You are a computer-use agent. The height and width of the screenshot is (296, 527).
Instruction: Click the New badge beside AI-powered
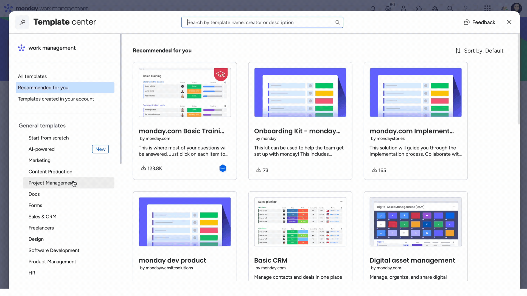(100, 149)
